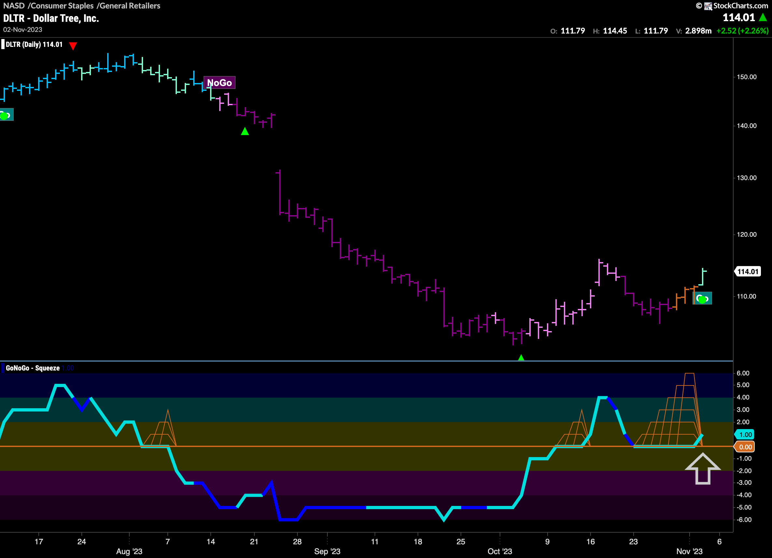Click the green up triangle near August 21

click(x=245, y=131)
